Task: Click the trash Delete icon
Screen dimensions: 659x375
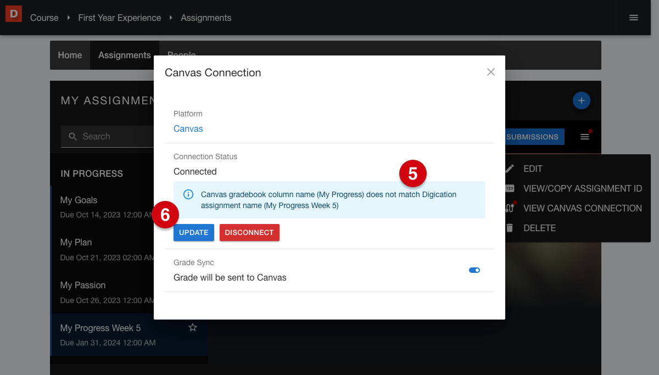Action: coord(510,228)
